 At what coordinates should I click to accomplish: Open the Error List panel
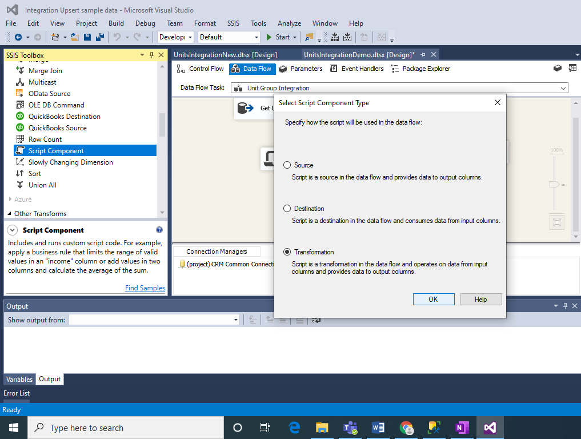17,393
